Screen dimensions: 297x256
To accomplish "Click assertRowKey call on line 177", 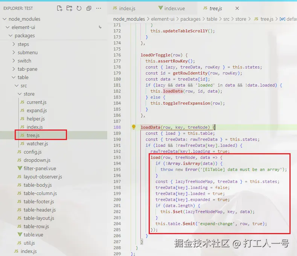I will 173,61.
